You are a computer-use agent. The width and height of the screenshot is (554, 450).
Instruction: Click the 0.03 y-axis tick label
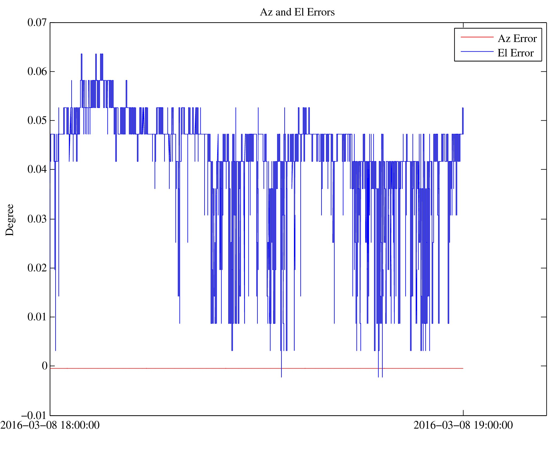coord(37,219)
